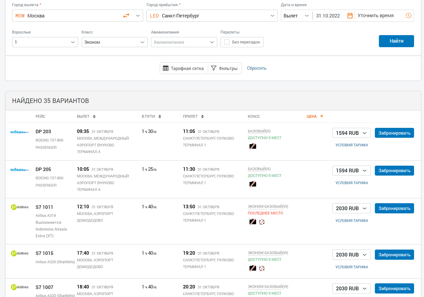Expand 1594 RUB price options for DP 203
Viewport: 424px width, 297px height.
(x=351, y=133)
